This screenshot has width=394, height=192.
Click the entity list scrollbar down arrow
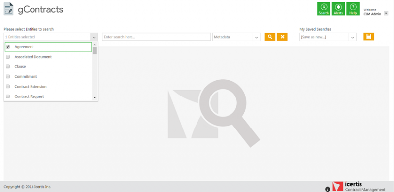[x=95, y=97]
